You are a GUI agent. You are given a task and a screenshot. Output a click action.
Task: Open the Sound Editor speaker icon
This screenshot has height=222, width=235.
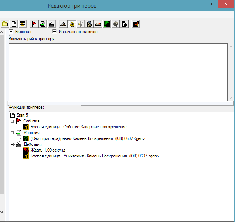pos(81,24)
